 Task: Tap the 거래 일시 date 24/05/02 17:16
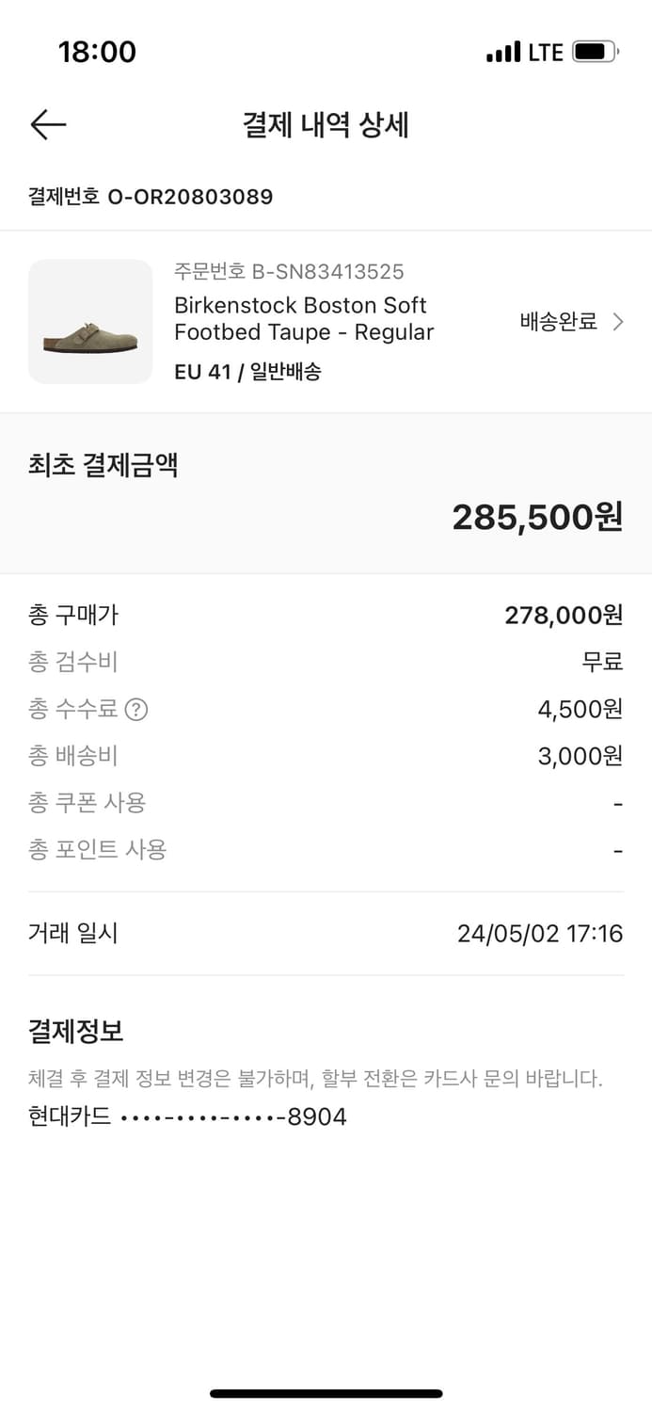tap(540, 934)
